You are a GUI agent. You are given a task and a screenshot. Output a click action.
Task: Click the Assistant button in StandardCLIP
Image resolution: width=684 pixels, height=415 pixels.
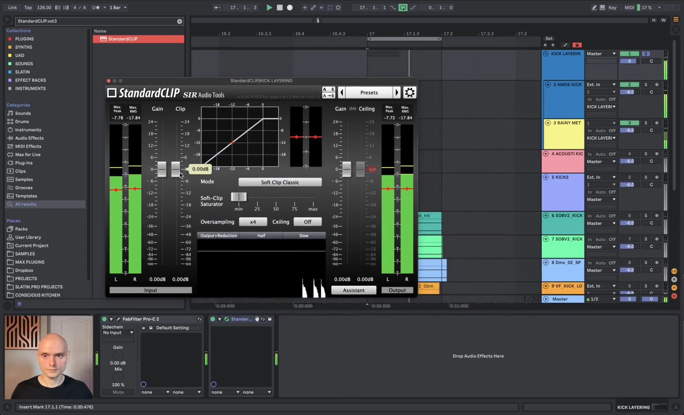click(353, 290)
